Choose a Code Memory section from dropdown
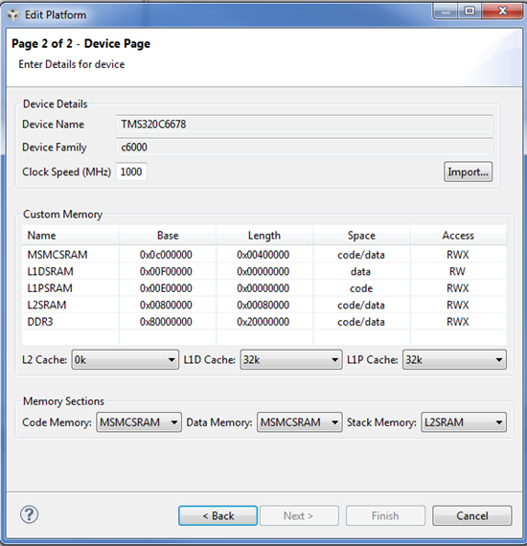 (x=139, y=422)
